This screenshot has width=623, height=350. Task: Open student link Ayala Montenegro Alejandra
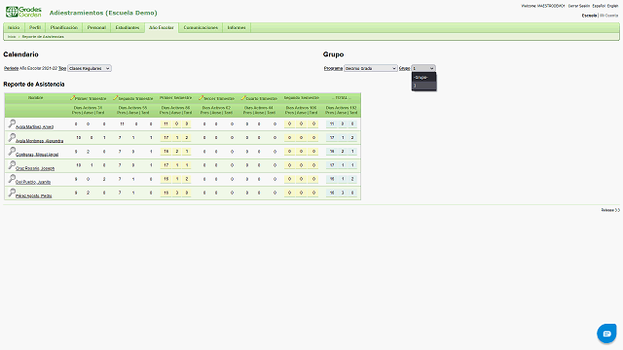[39, 141]
